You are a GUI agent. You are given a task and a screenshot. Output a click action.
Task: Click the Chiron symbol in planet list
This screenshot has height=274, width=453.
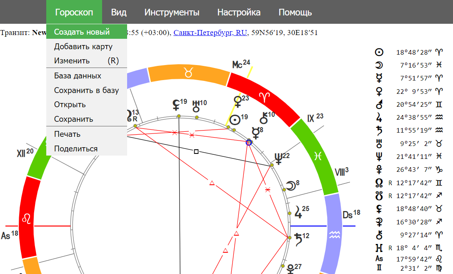click(379, 235)
